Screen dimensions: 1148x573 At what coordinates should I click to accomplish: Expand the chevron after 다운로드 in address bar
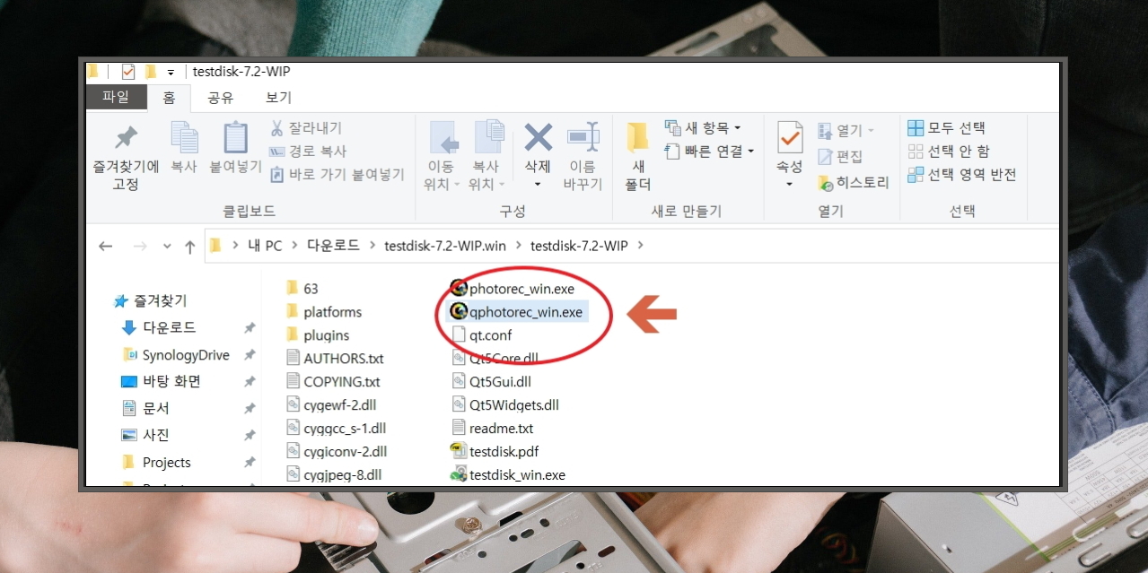coord(372,246)
